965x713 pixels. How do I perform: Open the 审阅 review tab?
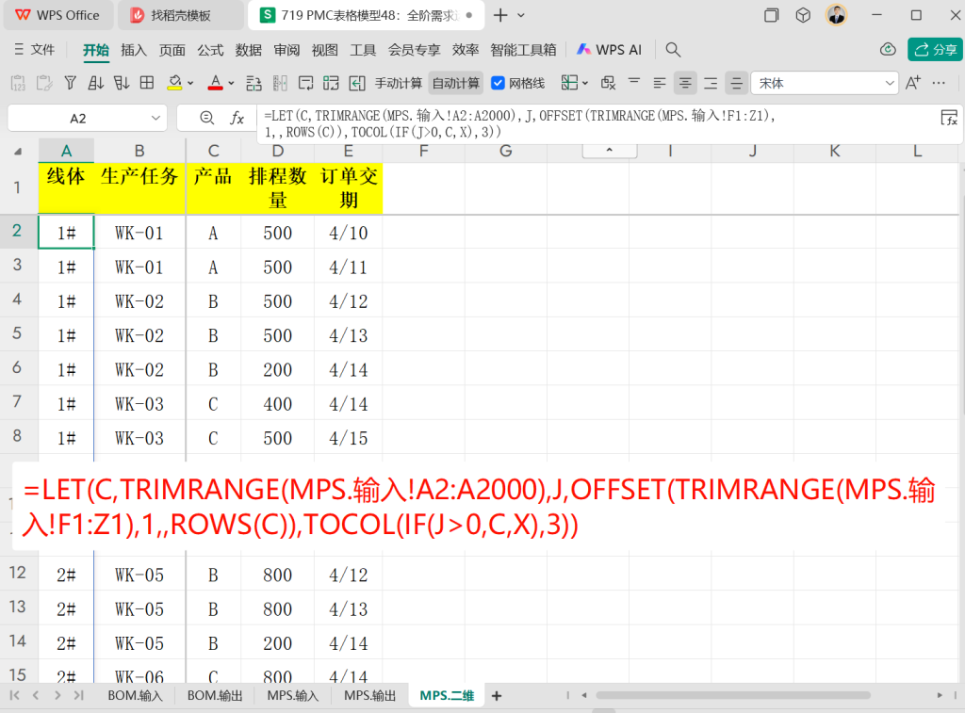coord(286,50)
